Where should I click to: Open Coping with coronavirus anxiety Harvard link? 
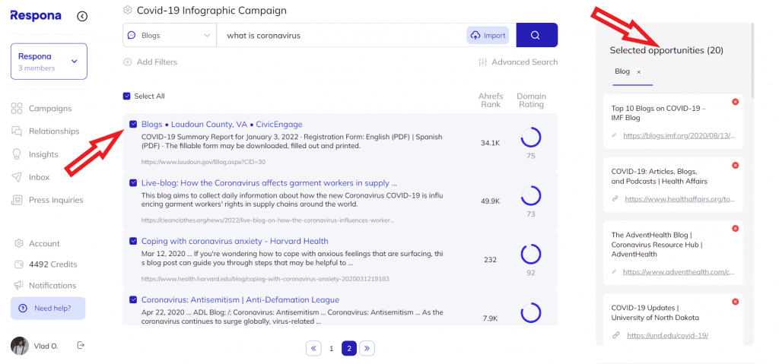[234, 241]
